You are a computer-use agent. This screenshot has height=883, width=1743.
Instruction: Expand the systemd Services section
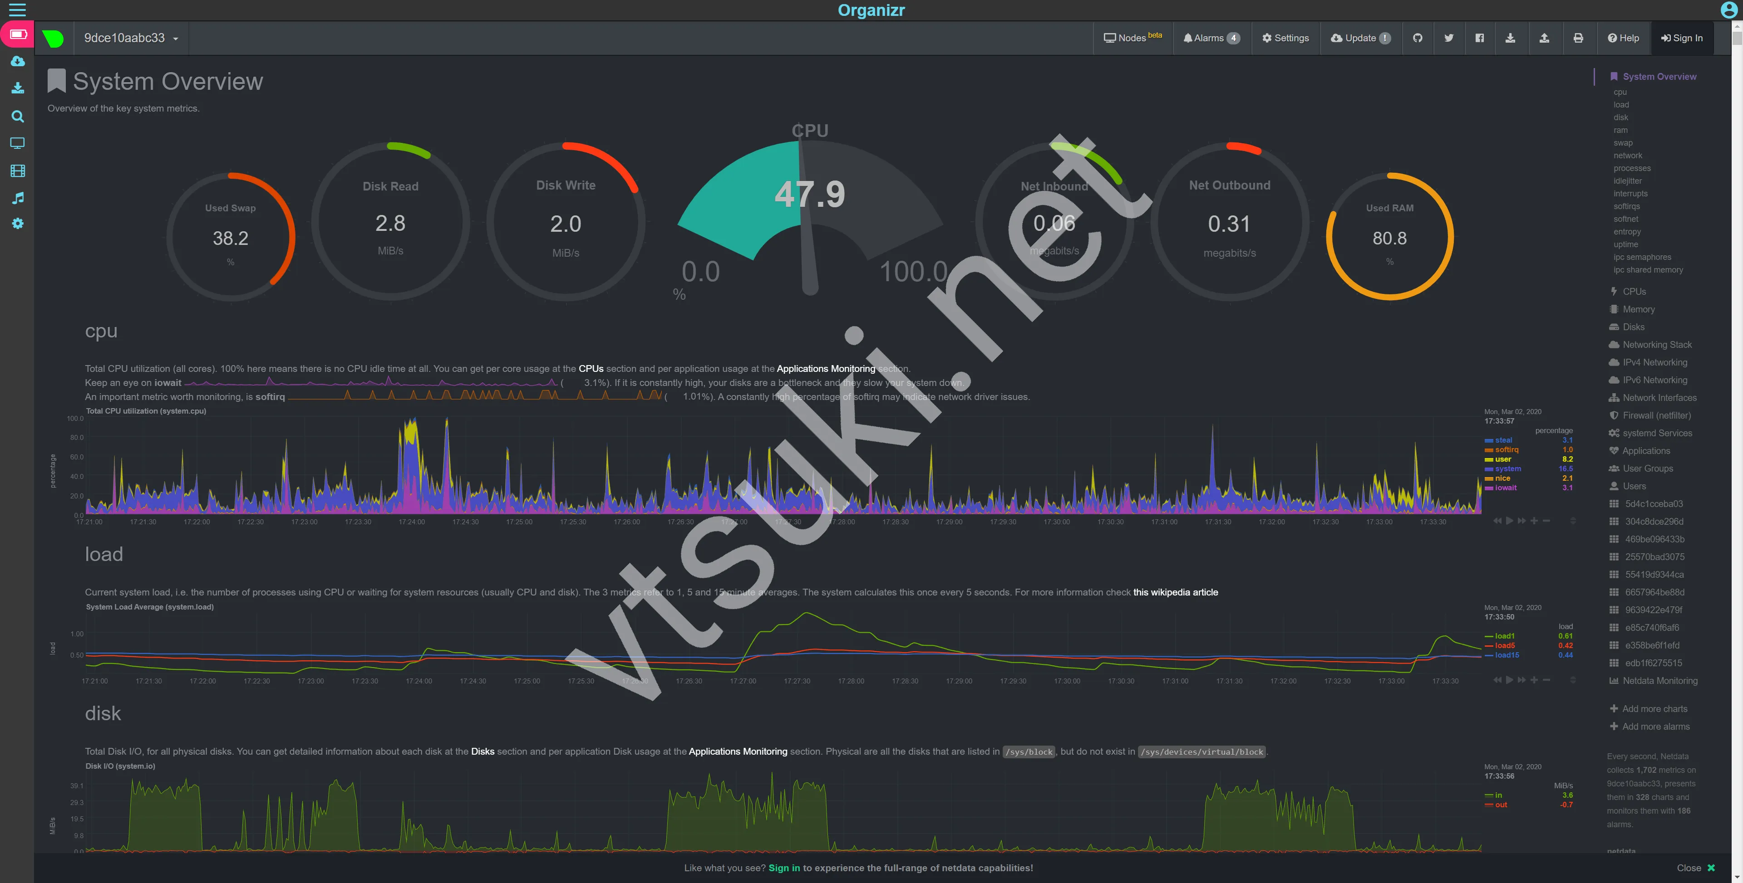[1650, 434]
